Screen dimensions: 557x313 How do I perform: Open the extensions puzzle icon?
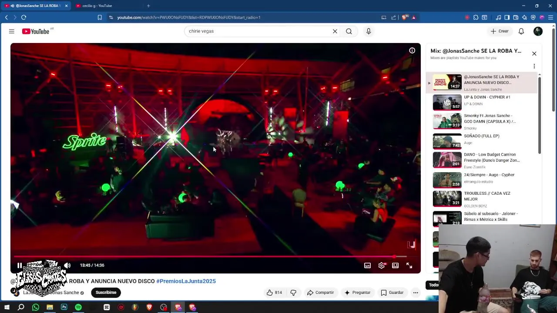tap(476, 17)
